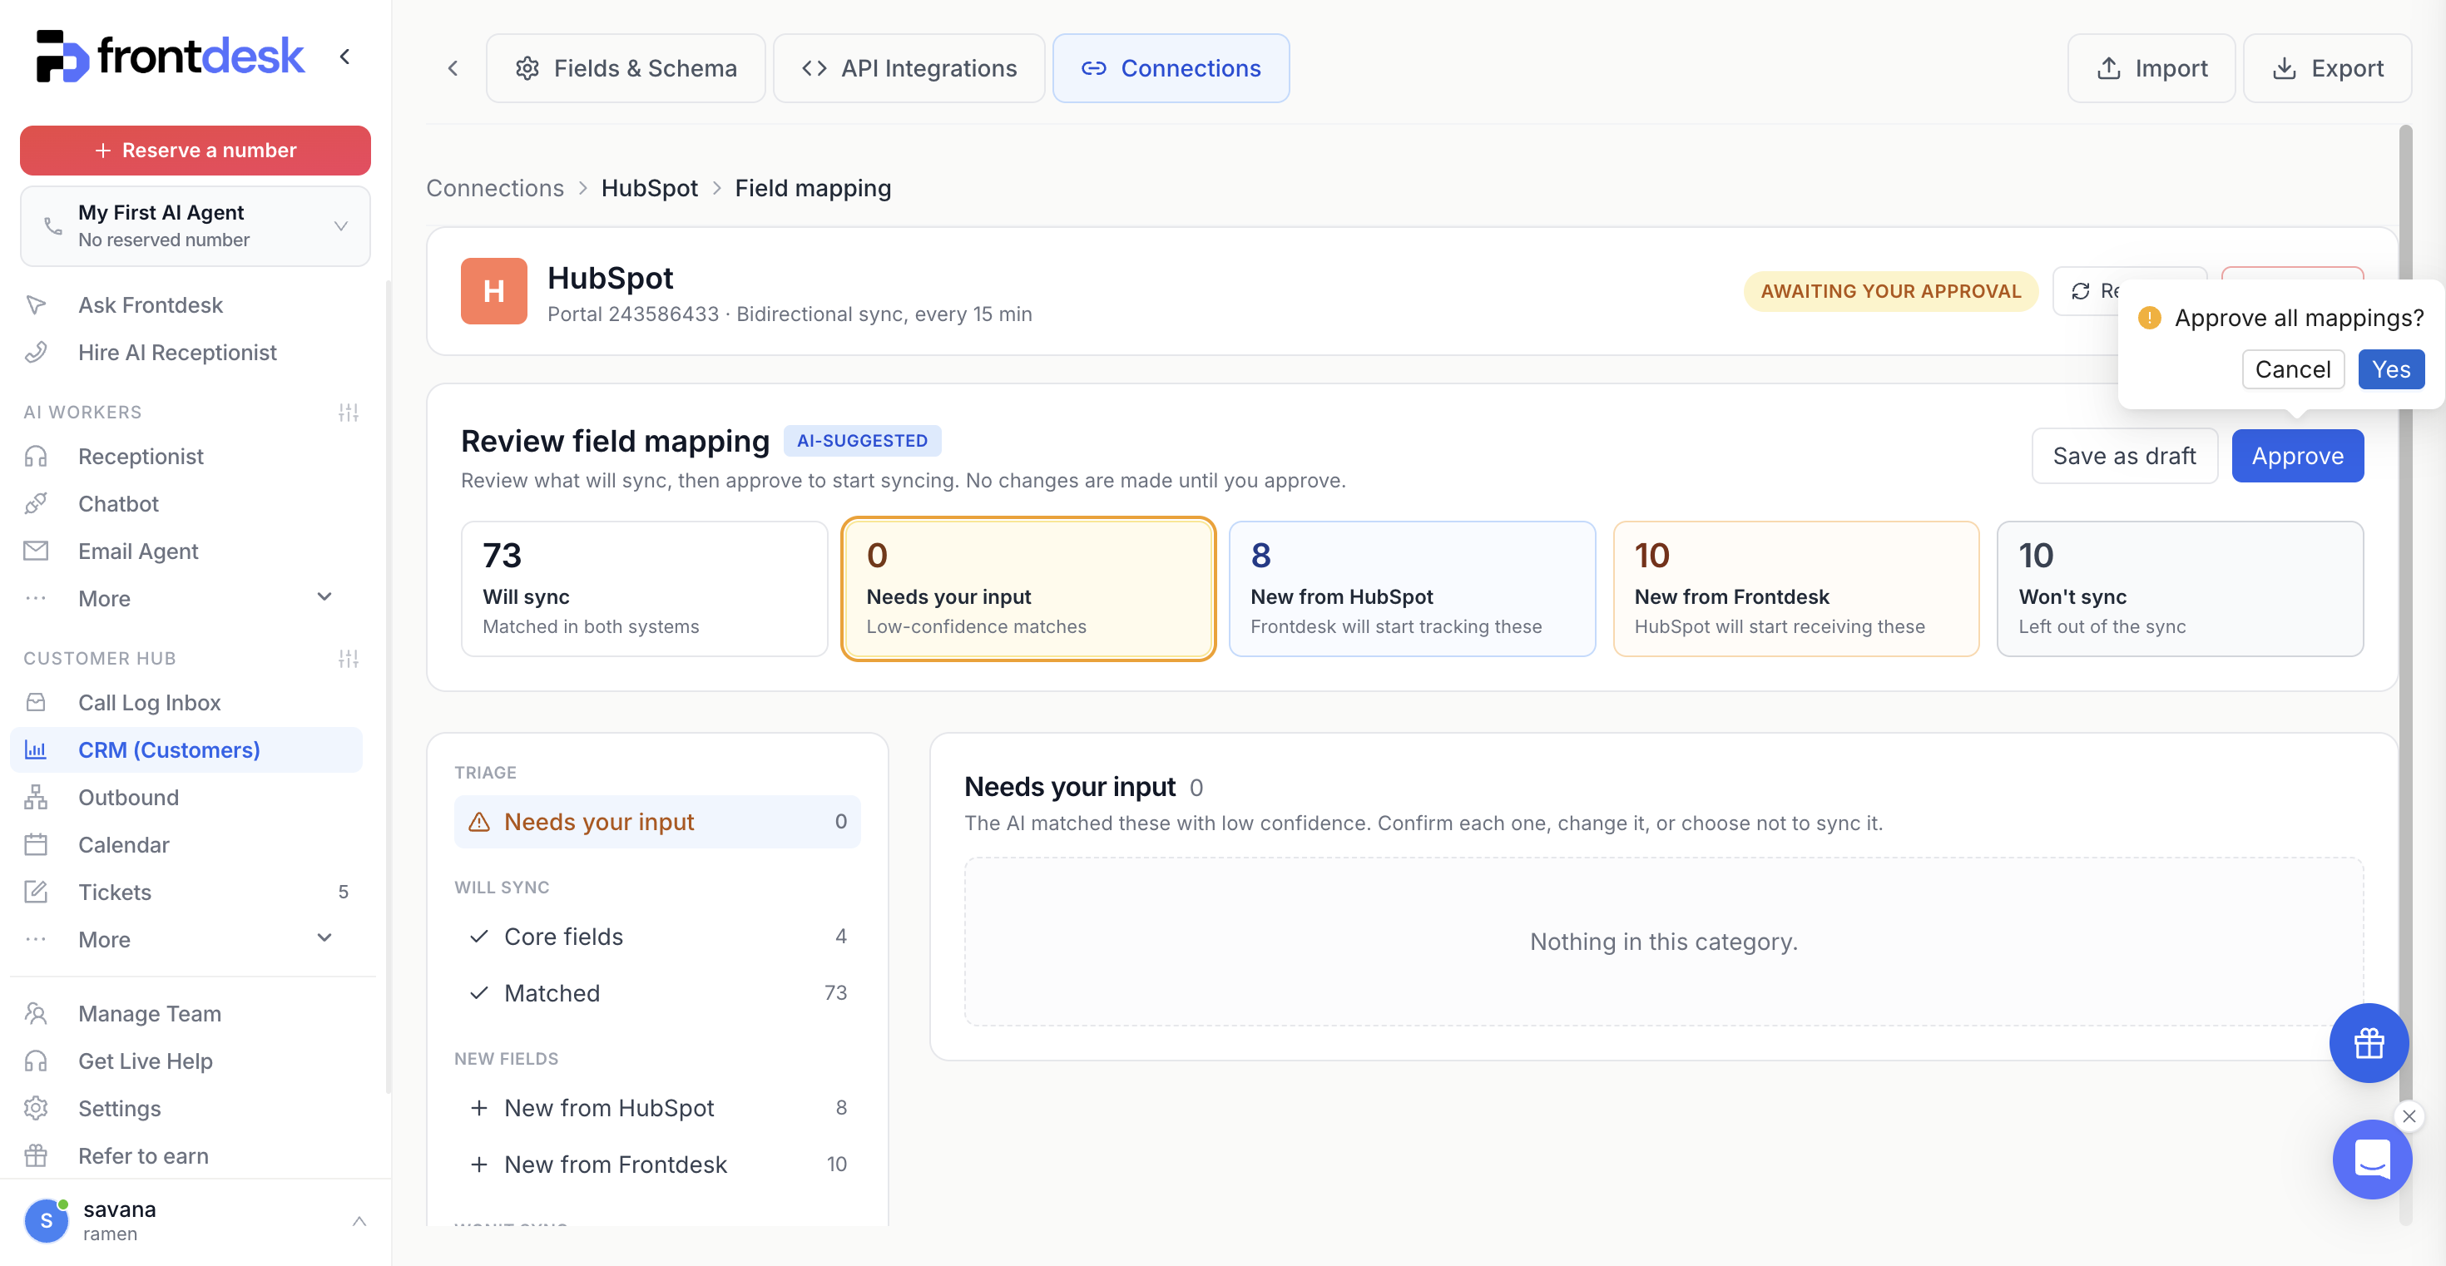Go back using the arrow before Fields & Schema
Screen dimensions: 2446x1266
point(453,68)
